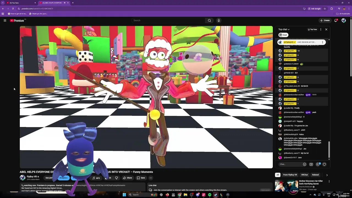Select the From FlyBoy VR chip

[x=290, y=175]
